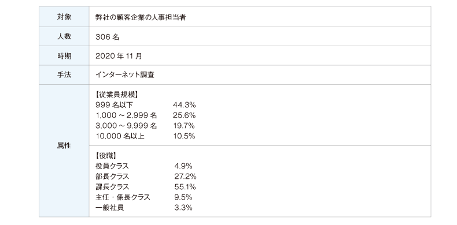Image resolution: width=457 pixels, height=225 pixels.
Task: Click the 時期 header cell
Action: point(64,56)
